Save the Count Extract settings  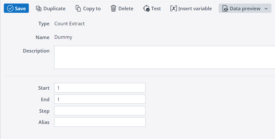16,8
